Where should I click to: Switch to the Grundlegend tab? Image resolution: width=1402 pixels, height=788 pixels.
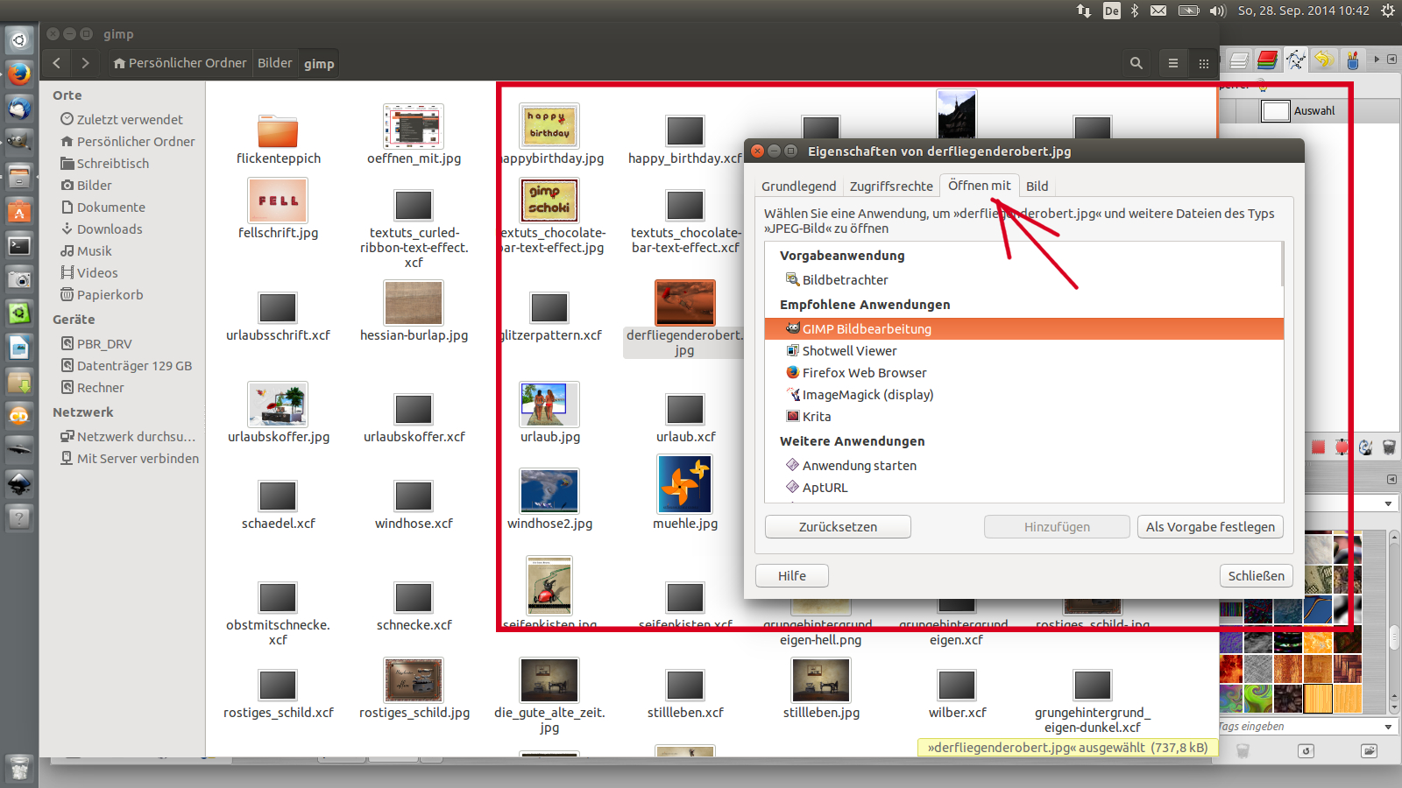pyautogui.click(x=798, y=186)
